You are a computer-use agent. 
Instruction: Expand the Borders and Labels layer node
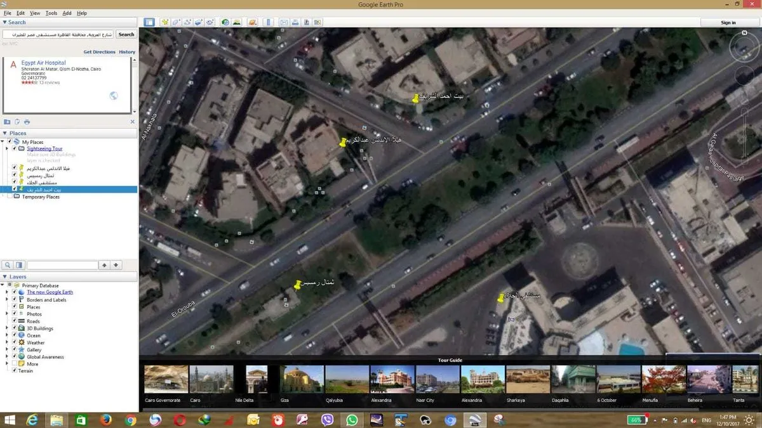tap(7, 300)
